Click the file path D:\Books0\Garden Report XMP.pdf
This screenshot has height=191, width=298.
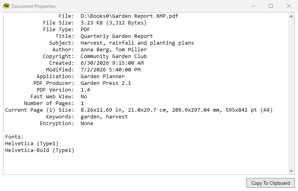130,16
